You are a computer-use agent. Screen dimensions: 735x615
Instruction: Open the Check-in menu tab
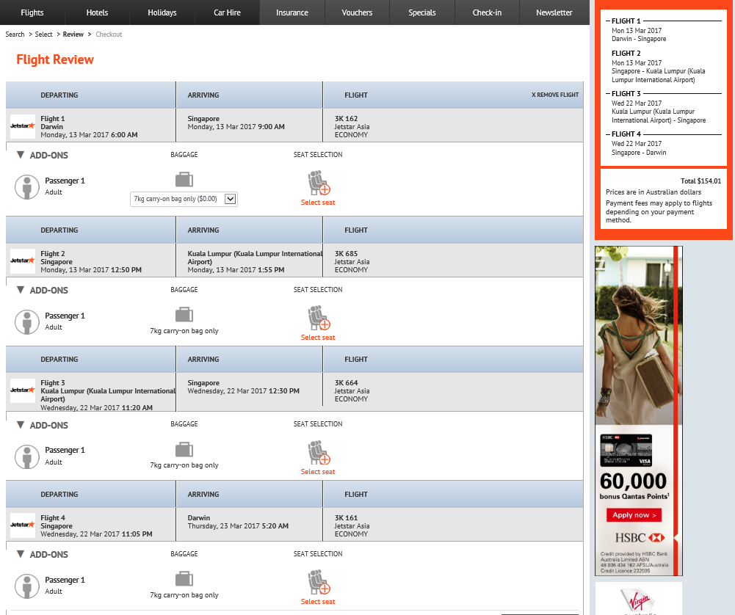click(487, 12)
